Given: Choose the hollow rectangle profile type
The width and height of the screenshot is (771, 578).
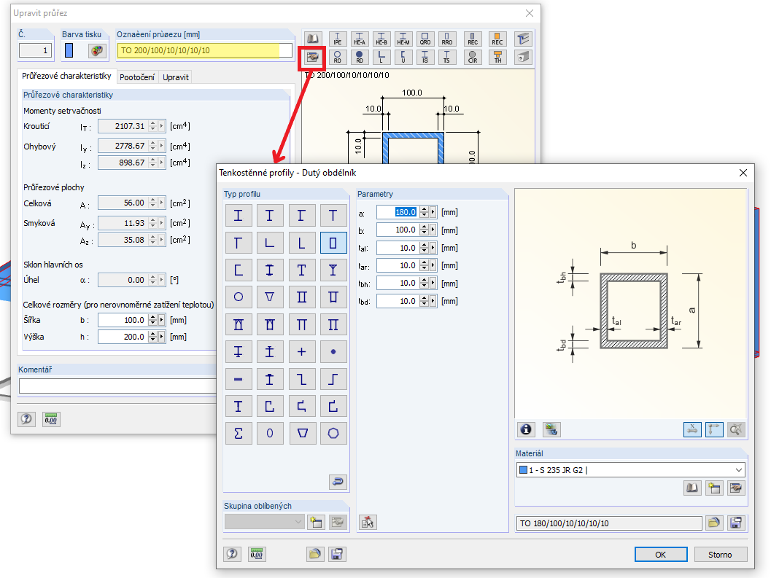Looking at the screenshot, I should click(x=333, y=243).
